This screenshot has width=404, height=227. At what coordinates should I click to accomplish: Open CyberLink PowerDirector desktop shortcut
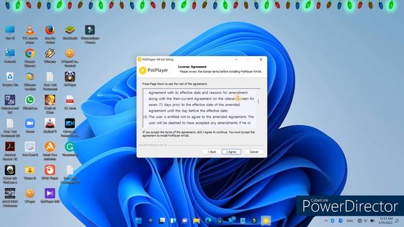pos(70,127)
